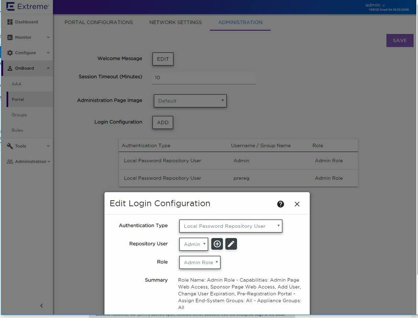Select the prereg user table row

tap(238, 178)
